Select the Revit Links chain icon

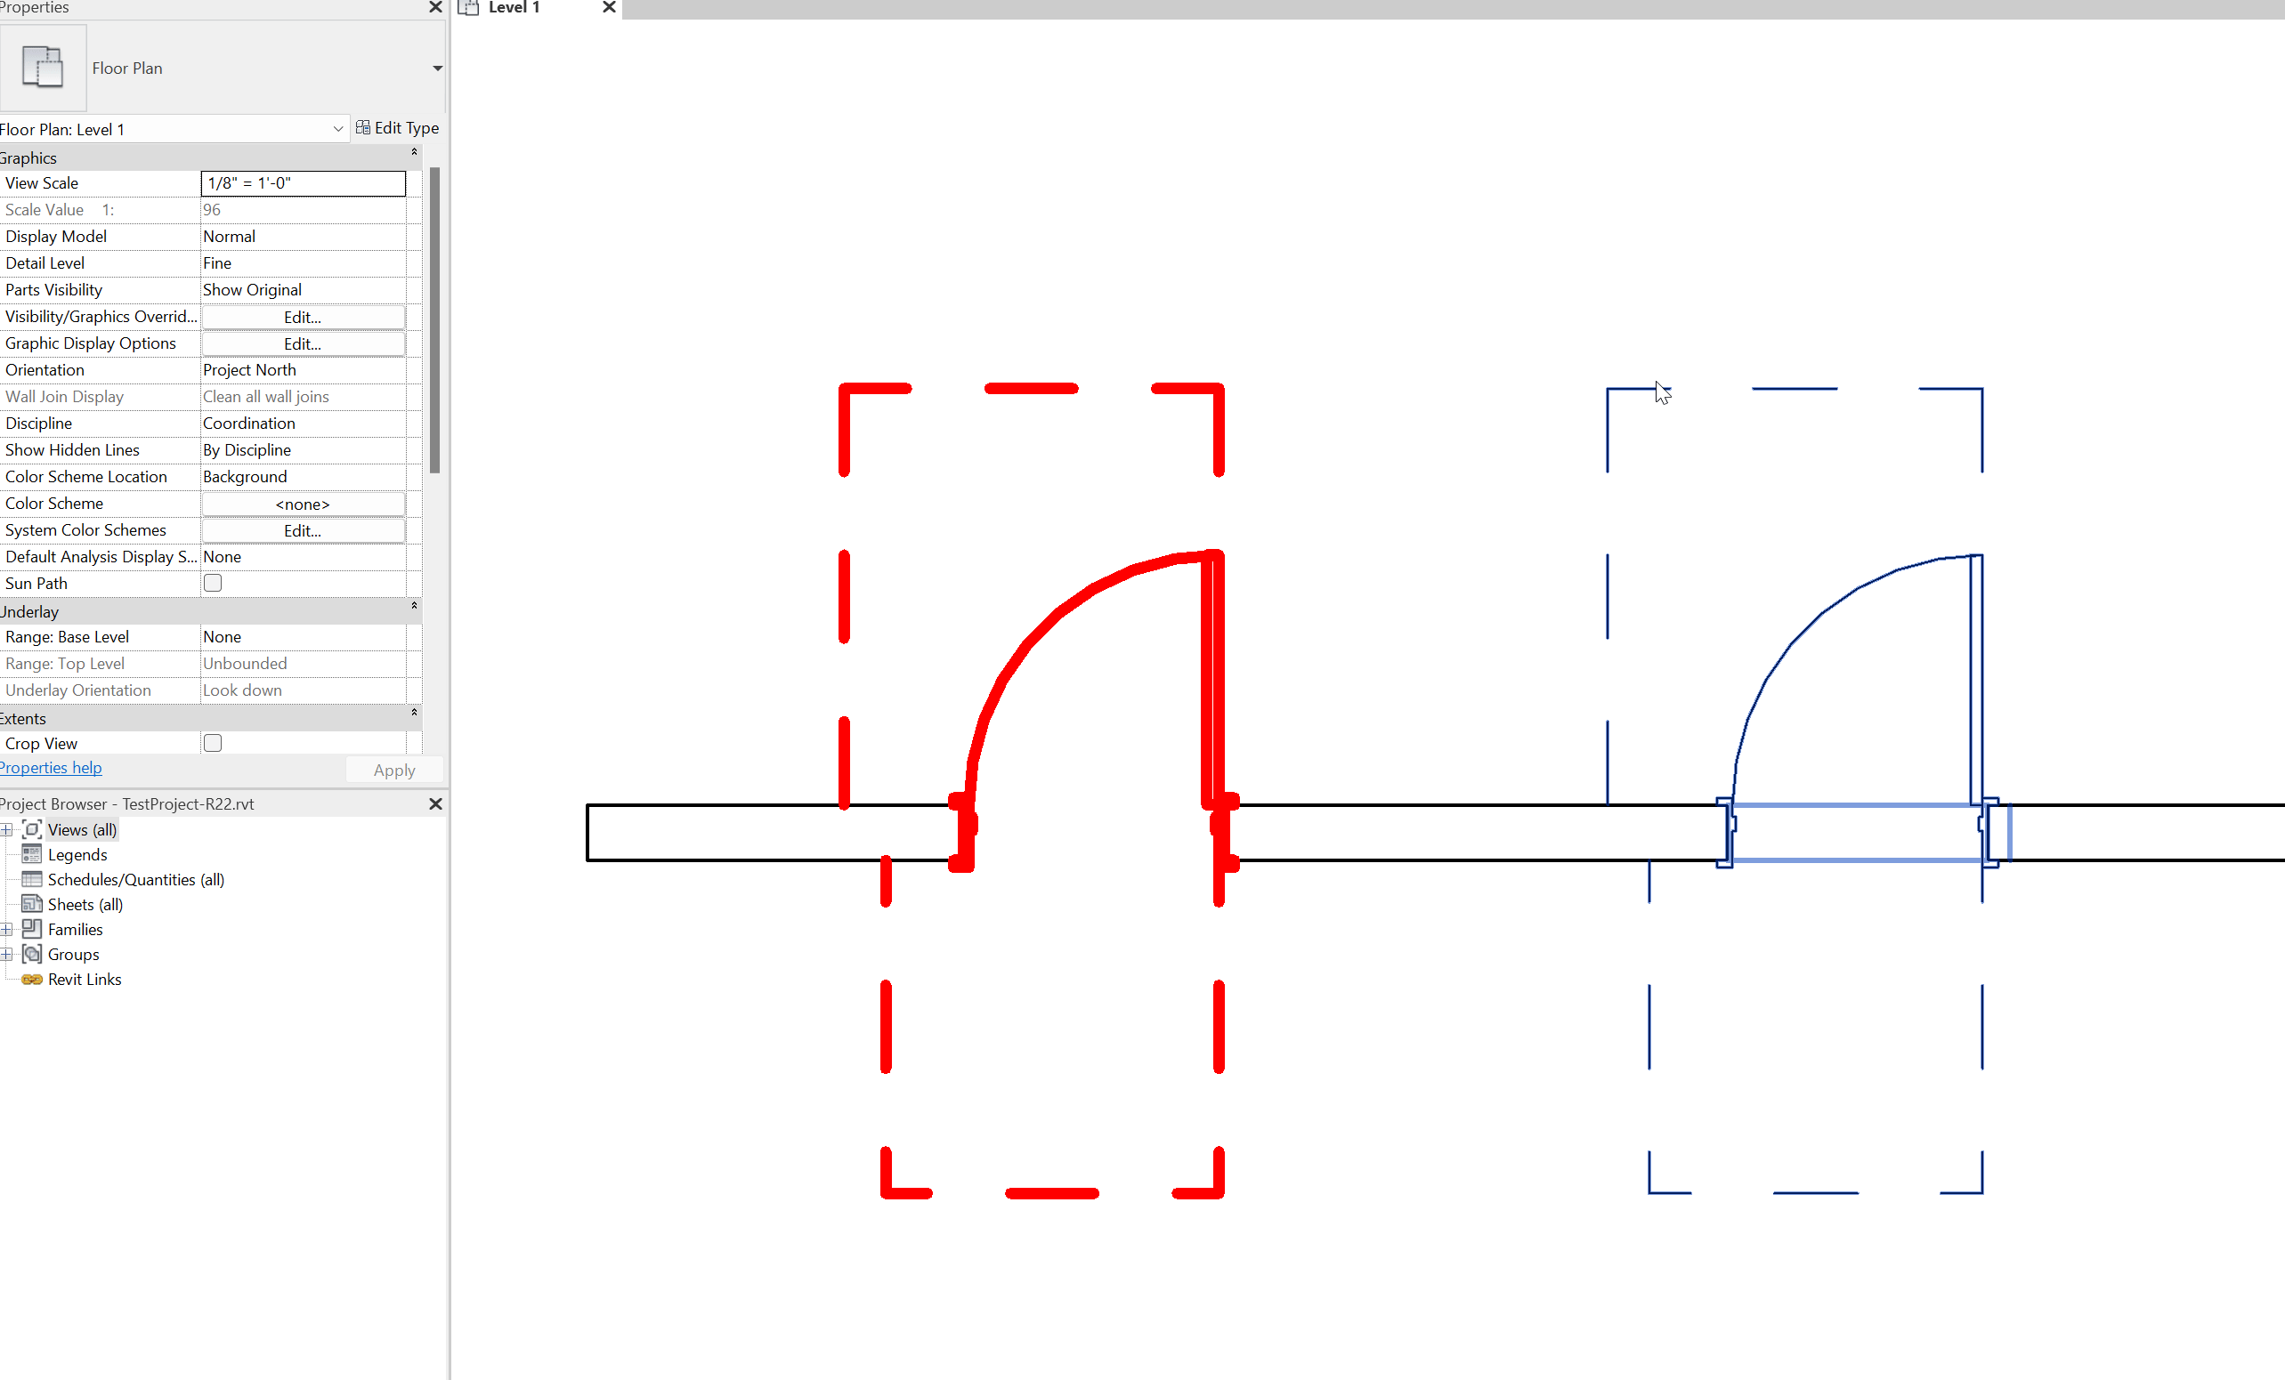coord(31,979)
